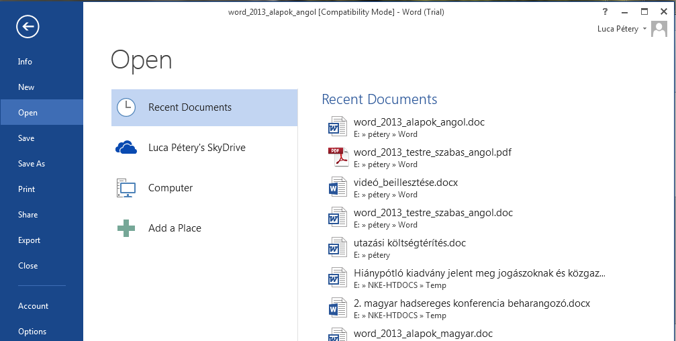The width and height of the screenshot is (676, 341).
Task: Select Open in the backstage sidebar
Action: point(42,113)
